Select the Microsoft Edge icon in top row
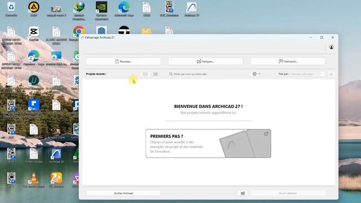Screen dimensions: 361x203 click(124, 9)
